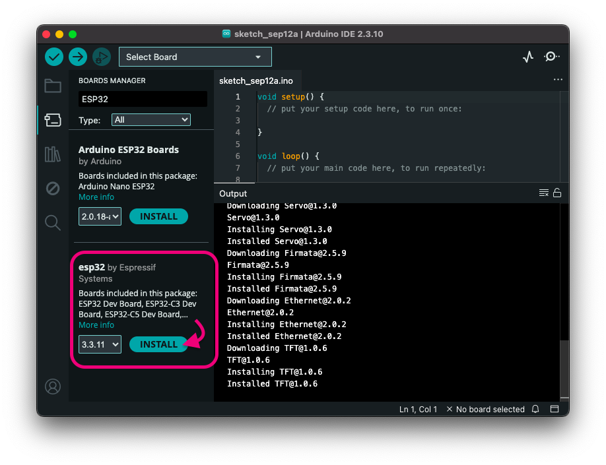Open More info for Arduino ESP32 Boards
Screen dimensions: 606x465
pyautogui.click(x=96, y=197)
